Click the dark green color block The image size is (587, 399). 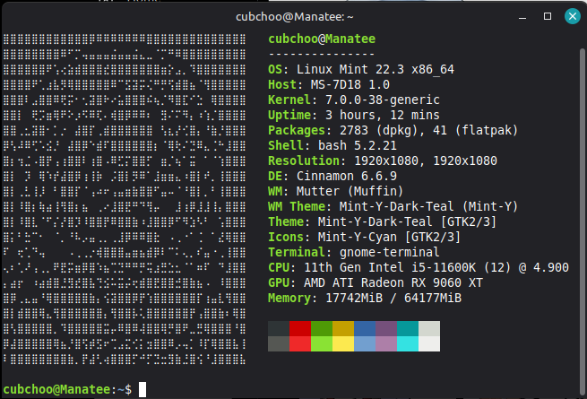pos(322,328)
